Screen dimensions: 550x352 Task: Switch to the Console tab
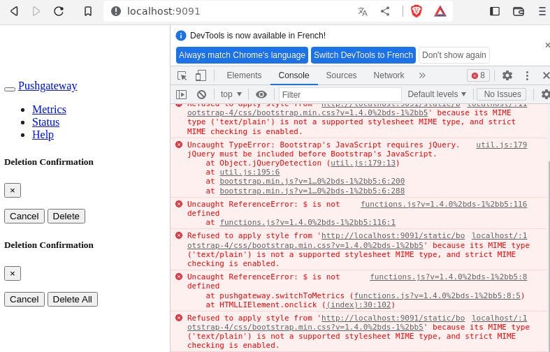pos(294,75)
